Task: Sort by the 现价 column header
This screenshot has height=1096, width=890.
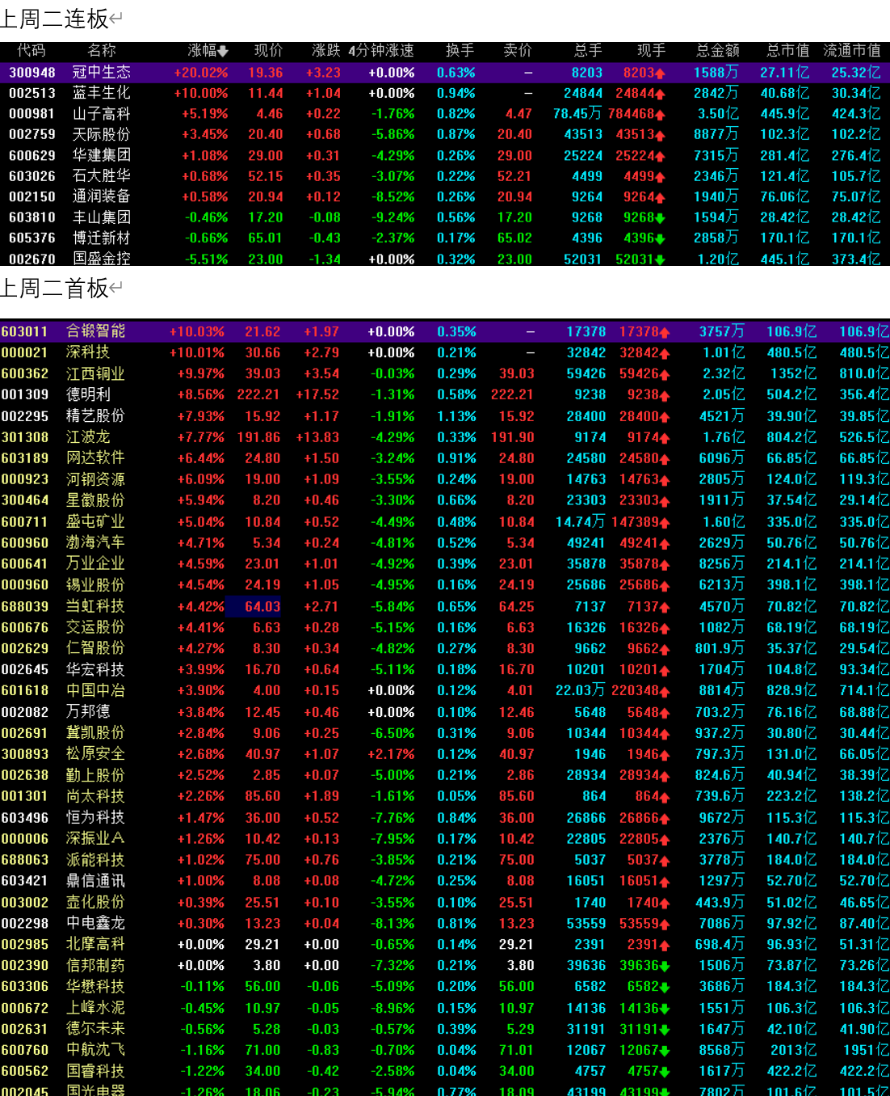Action: tap(268, 50)
